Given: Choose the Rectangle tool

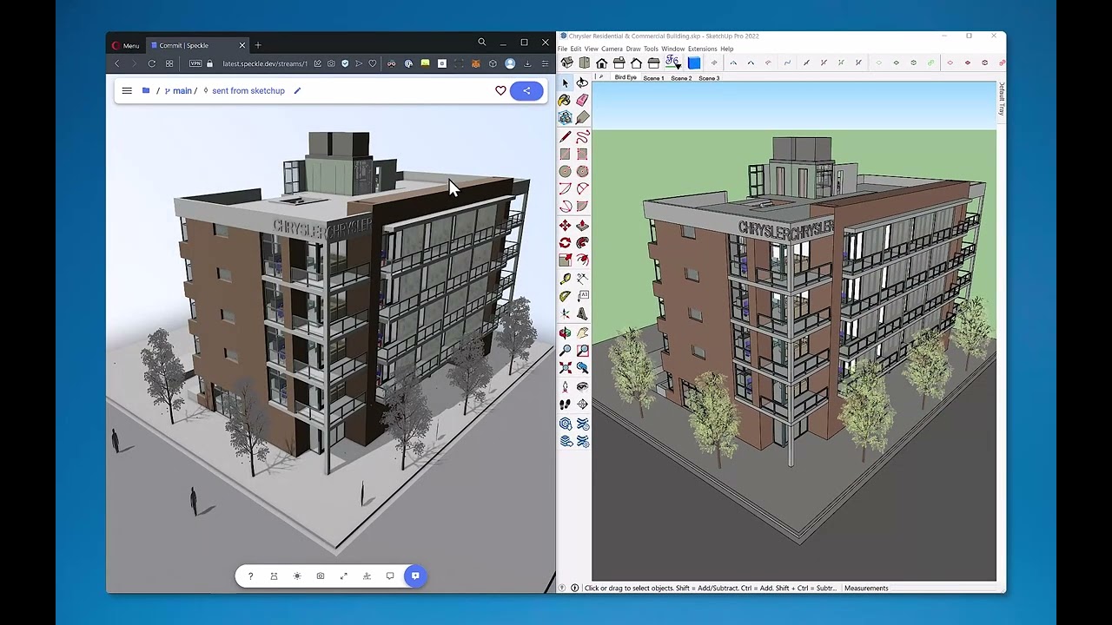Looking at the screenshot, I should [566, 154].
